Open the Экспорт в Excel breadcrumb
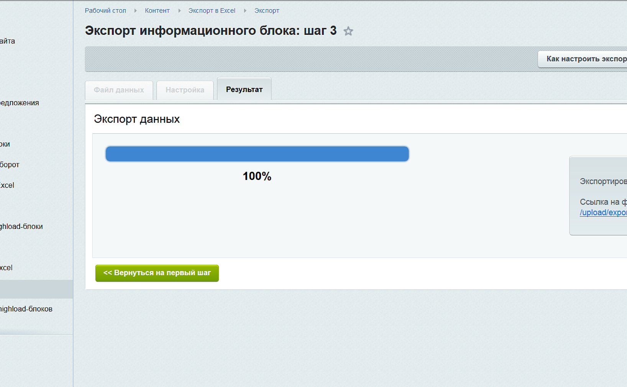Viewport: 627px width, 387px height. point(212,11)
